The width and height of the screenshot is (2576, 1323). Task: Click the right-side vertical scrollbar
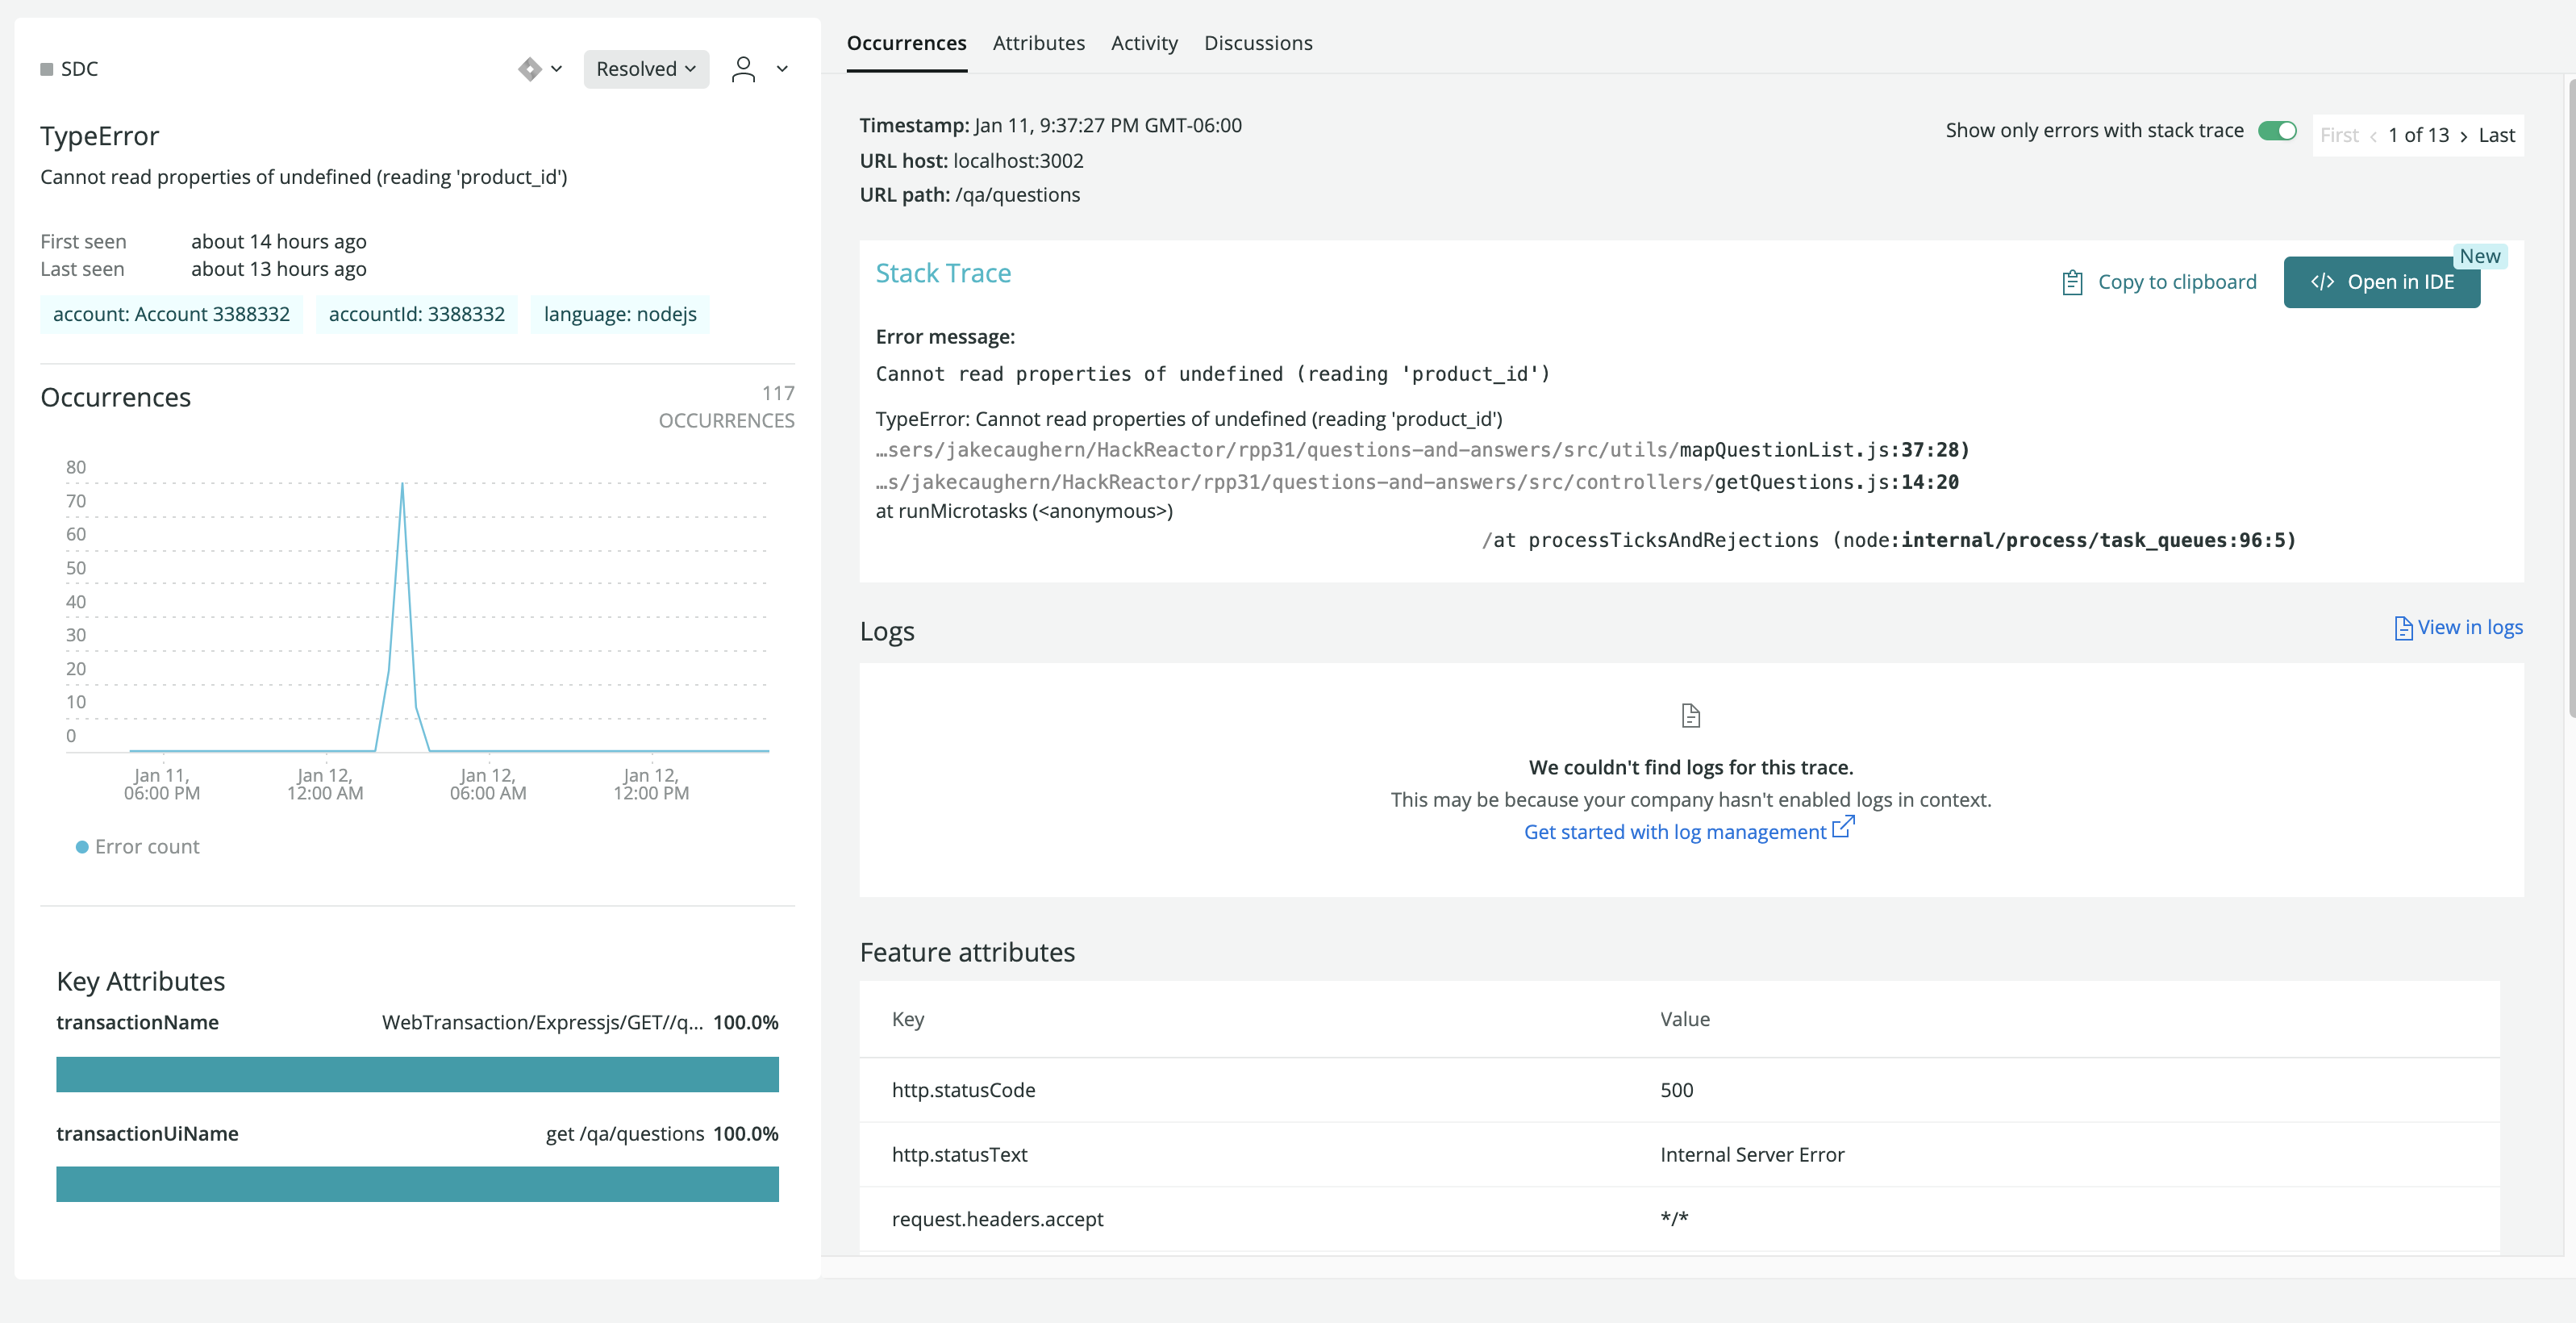[2571, 399]
